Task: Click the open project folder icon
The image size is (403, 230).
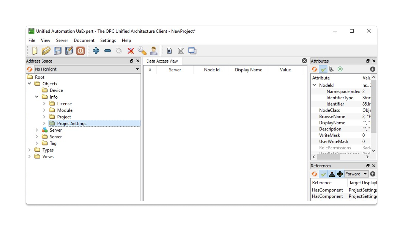Action: pyautogui.click(x=46, y=51)
